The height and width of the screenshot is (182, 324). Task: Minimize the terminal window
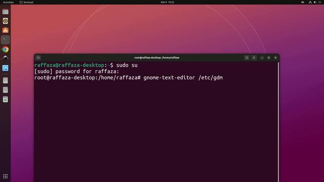(262, 58)
